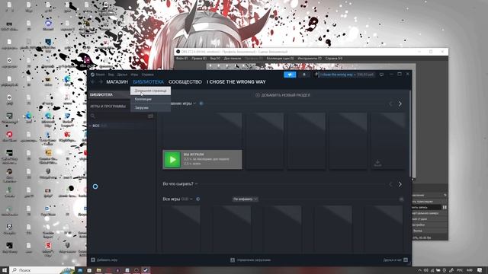488x274 pixels.
Task: Click 'ДОБАВИТЬ НОВЫЙ РАЗДЕЛ' button
Action: click(x=283, y=95)
